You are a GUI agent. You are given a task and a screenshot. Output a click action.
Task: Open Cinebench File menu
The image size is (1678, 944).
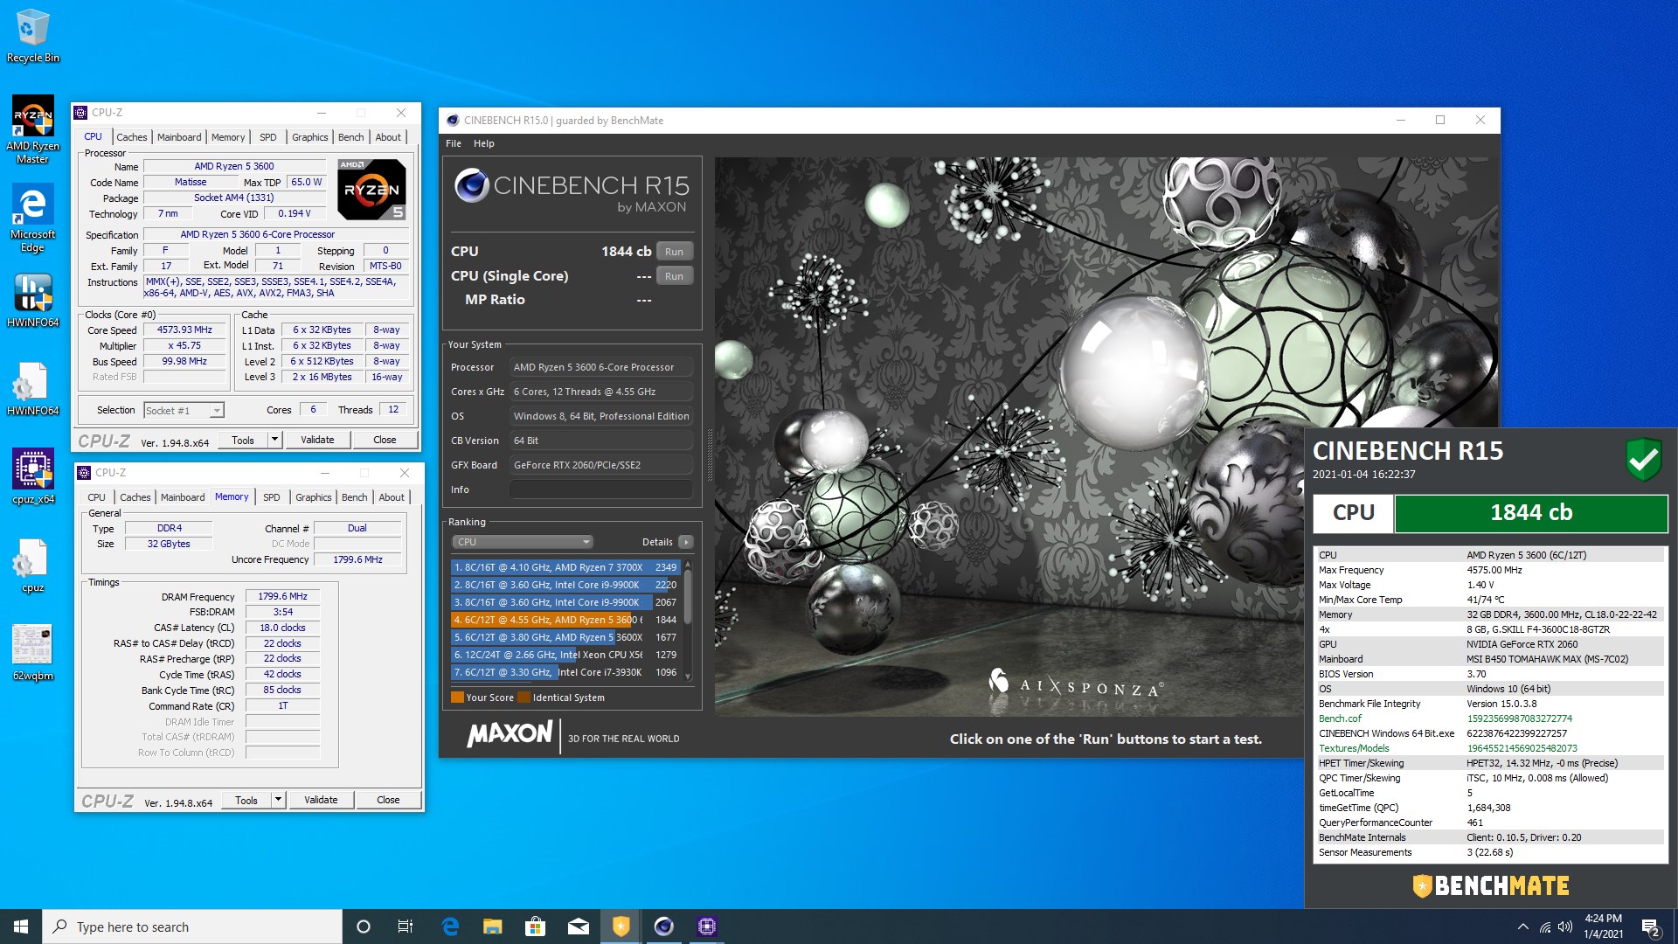point(454,143)
